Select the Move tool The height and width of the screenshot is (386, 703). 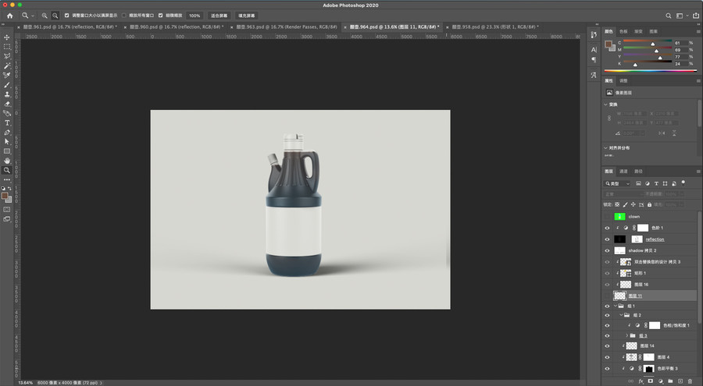(x=7, y=37)
